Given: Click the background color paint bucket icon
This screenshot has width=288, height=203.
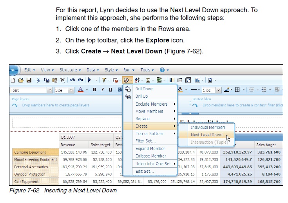Looking at the screenshot, I should coord(180,90).
